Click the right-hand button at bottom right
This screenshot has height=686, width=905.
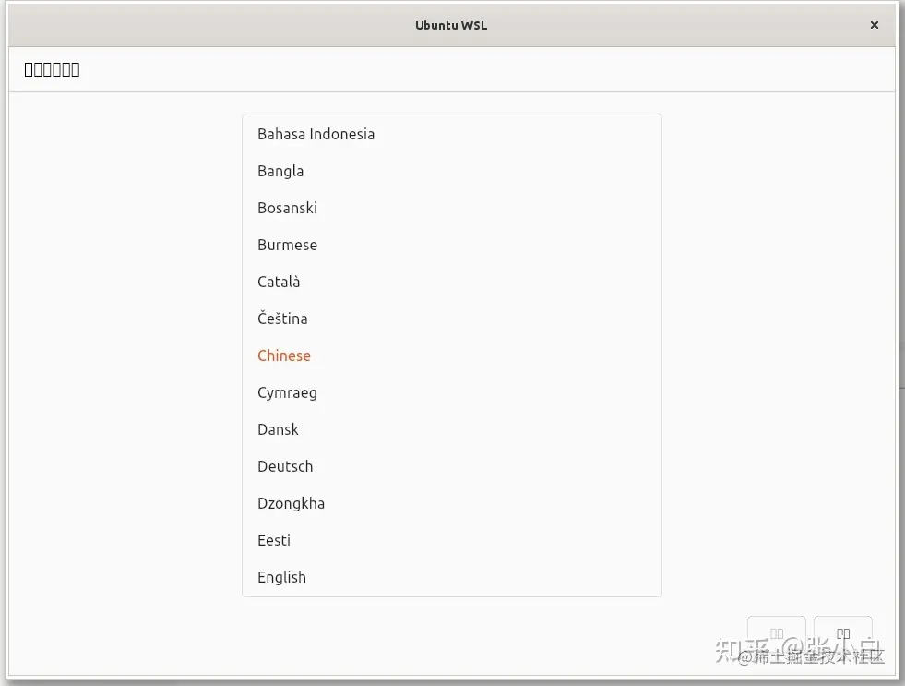pyautogui.click(x=842, y=634)
